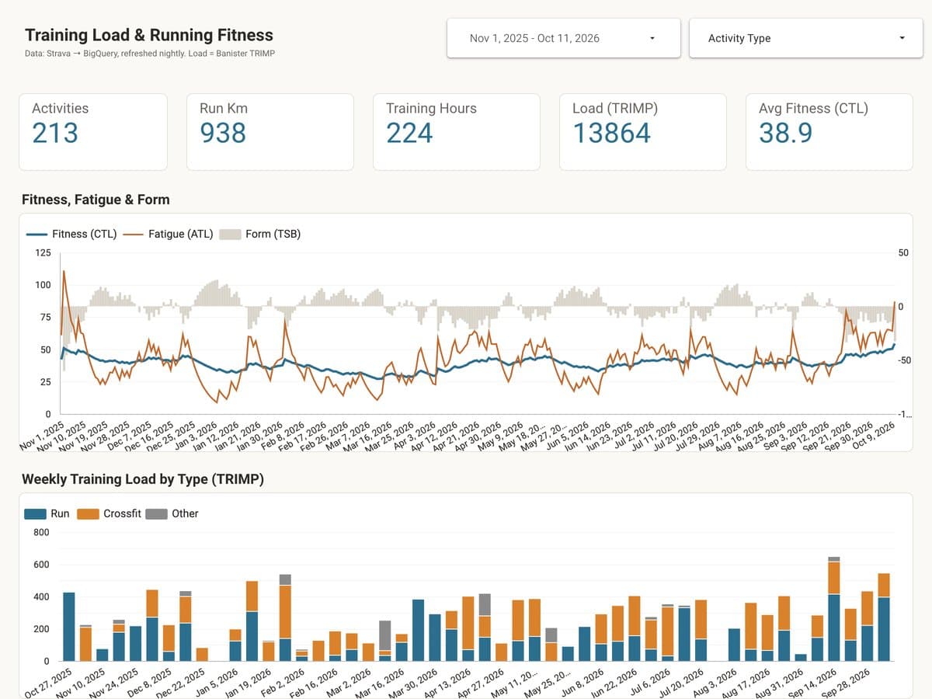Click the Mar 30, 2026 weekly axis label

(414, 682)
